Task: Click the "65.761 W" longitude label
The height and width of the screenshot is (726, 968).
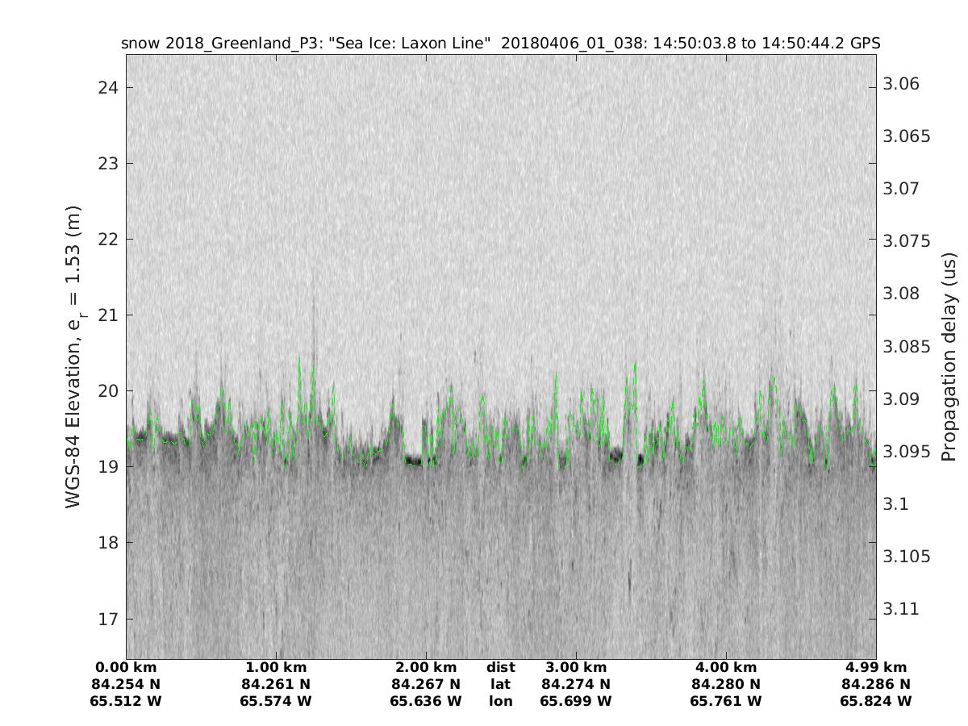Action: tap(725, 701)
